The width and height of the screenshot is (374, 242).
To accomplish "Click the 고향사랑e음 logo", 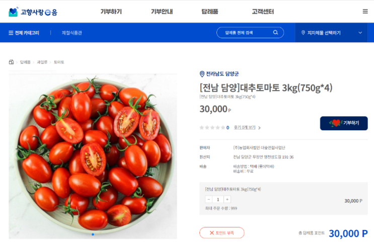I will tap(33, 12).
